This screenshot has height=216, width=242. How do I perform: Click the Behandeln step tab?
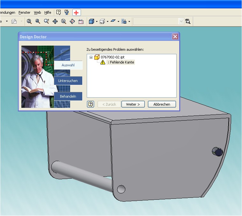(x=68, y=96)
